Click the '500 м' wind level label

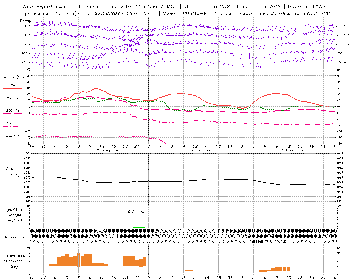[26, 53]
